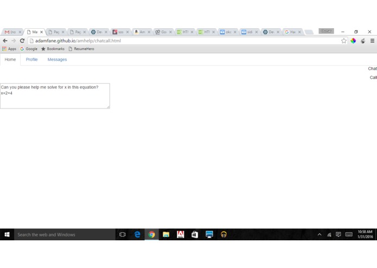Open a new browser tab
This screenshot has width=377, height=268.
tap(309, 32)
